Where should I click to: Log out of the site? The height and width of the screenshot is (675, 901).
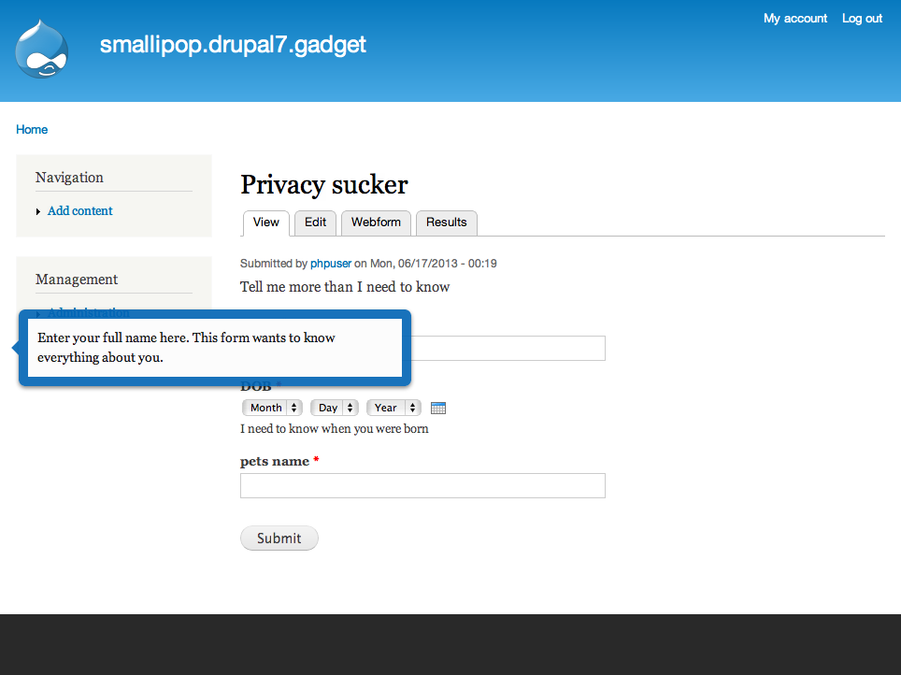(862, 19)
